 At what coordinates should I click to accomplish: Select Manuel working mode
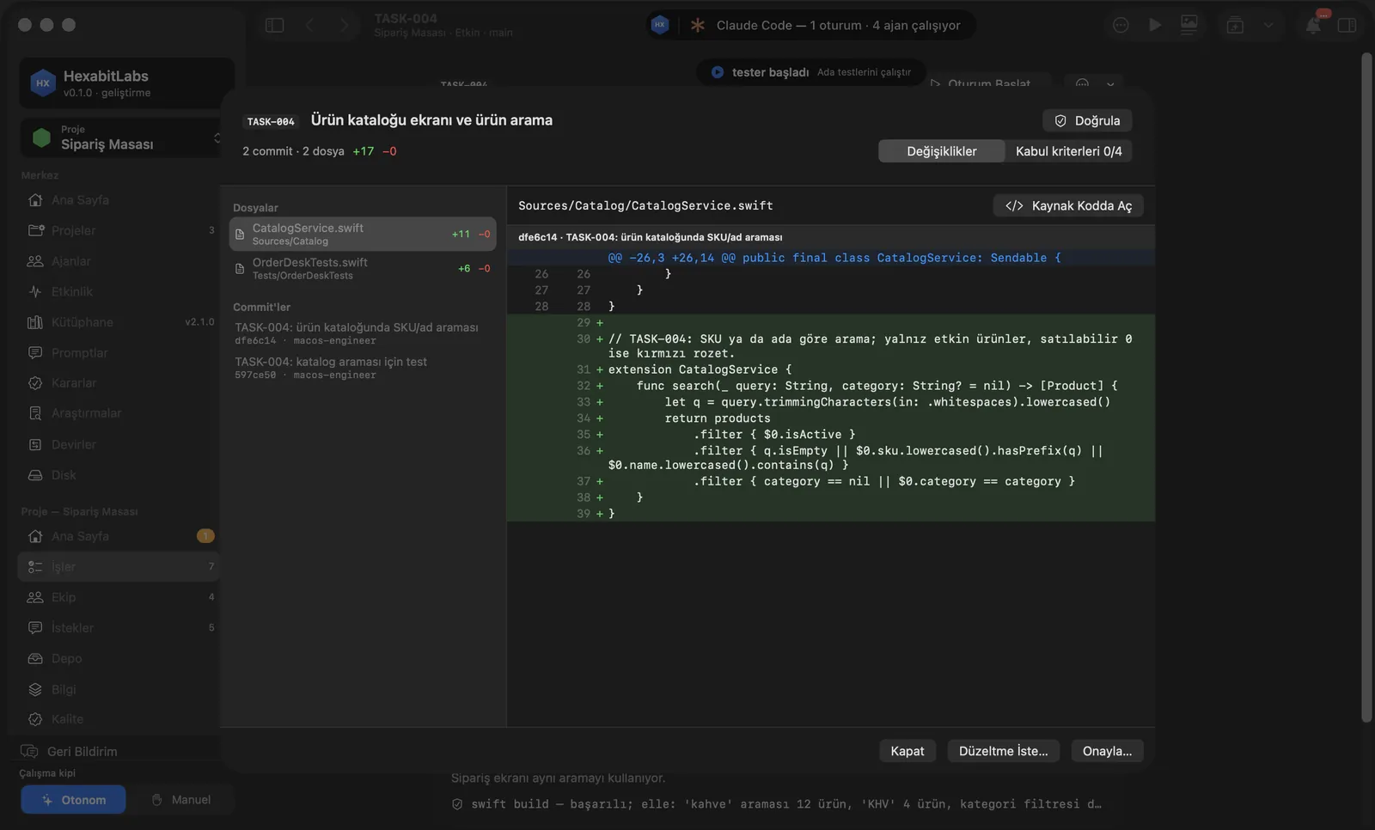click(180, 799)
